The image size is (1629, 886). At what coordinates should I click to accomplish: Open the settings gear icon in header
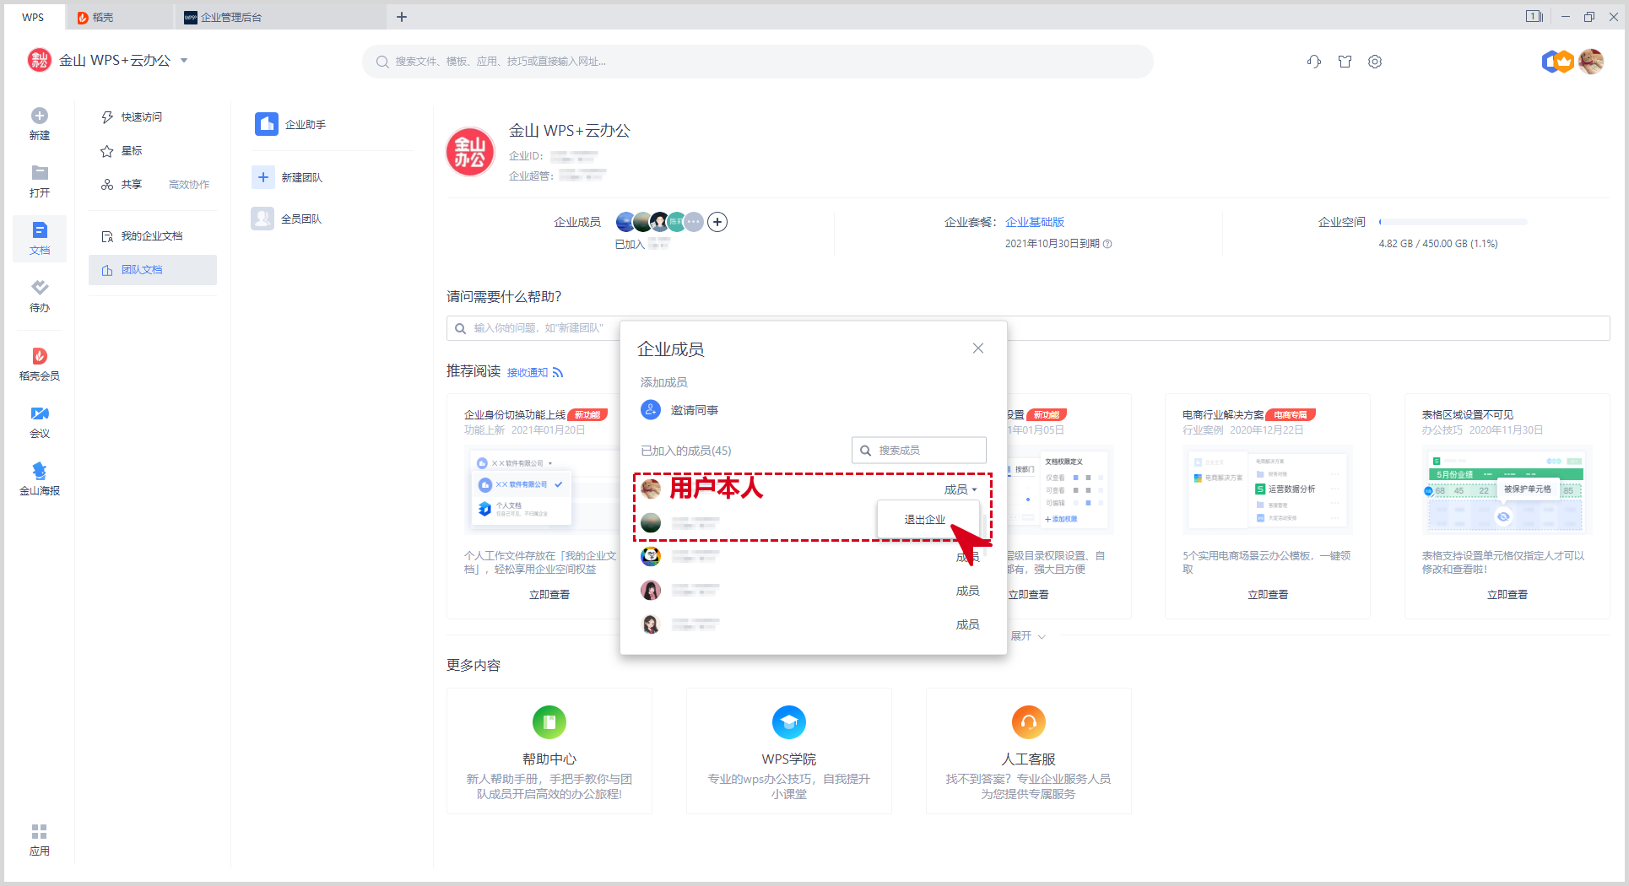(x=1375, y=62)
